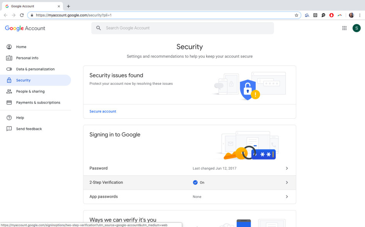Image resolution: width=365 pixels, height=227 pixels.
Task: Expand the Password row chevron
Action: click(x=287, y=168)
